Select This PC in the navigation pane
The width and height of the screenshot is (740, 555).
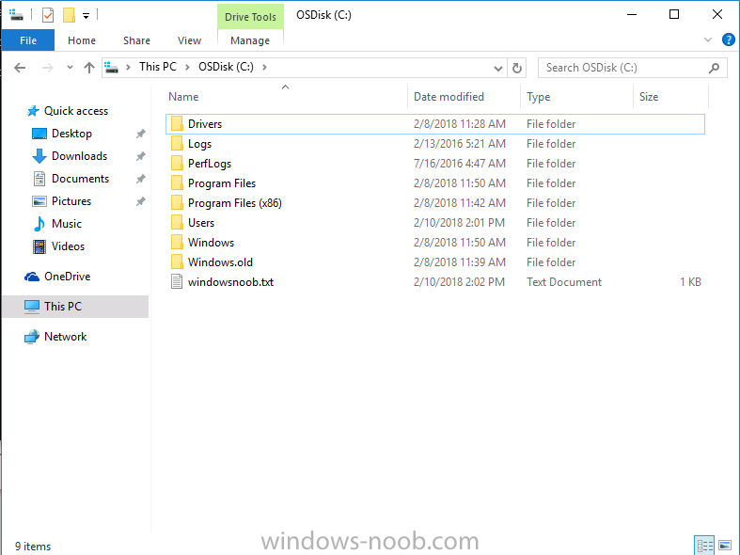click(x=75, y=307)
